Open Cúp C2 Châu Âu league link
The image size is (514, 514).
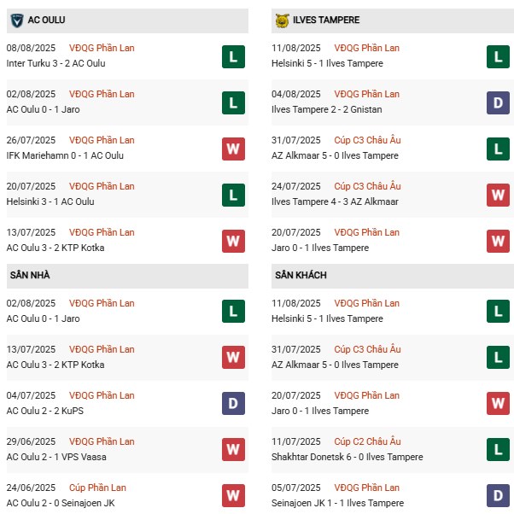pyautogui.click(x=367, y=441)
